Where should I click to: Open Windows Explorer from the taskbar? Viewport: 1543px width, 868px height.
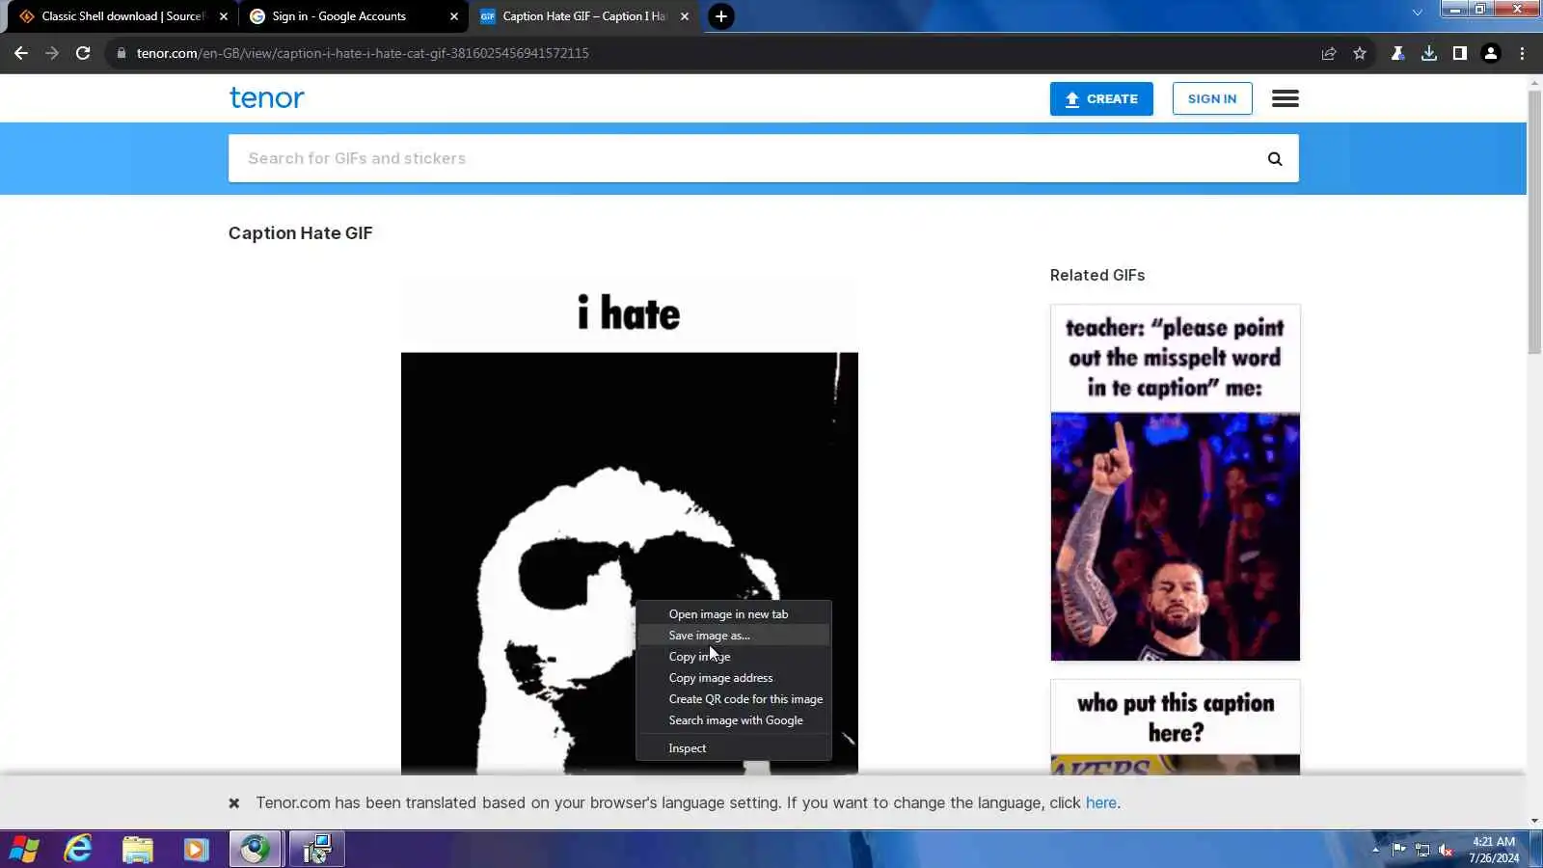pos(137,849)
